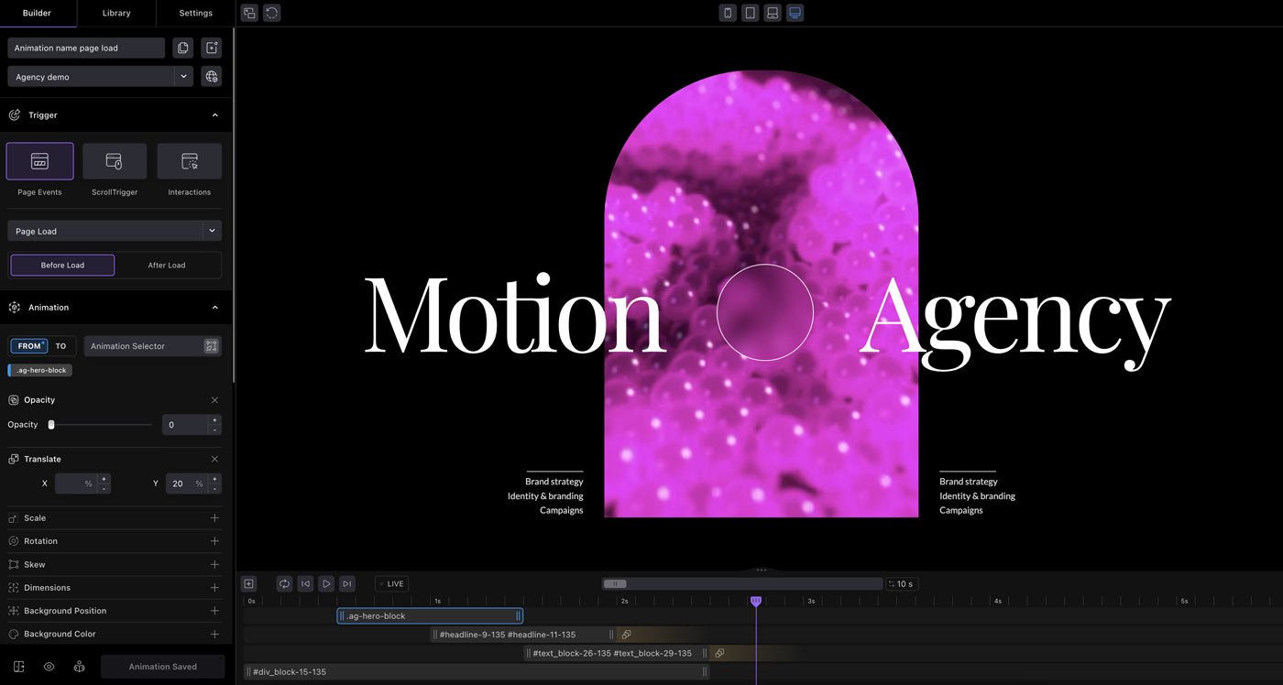
Task: Toggle the timeline loop button
Action: point(284,583)
